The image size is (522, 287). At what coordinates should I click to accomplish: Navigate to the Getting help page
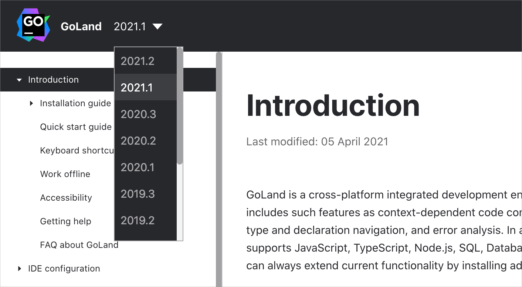pyautogui.click(x=65, y=221)
